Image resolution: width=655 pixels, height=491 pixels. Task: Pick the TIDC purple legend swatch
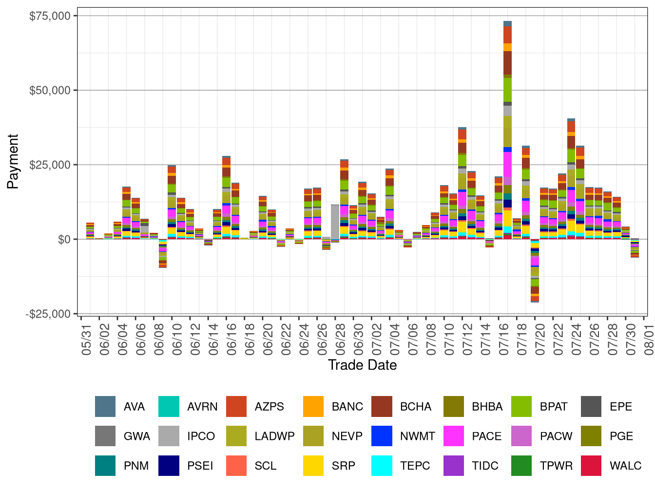click(x=454, y=466)
